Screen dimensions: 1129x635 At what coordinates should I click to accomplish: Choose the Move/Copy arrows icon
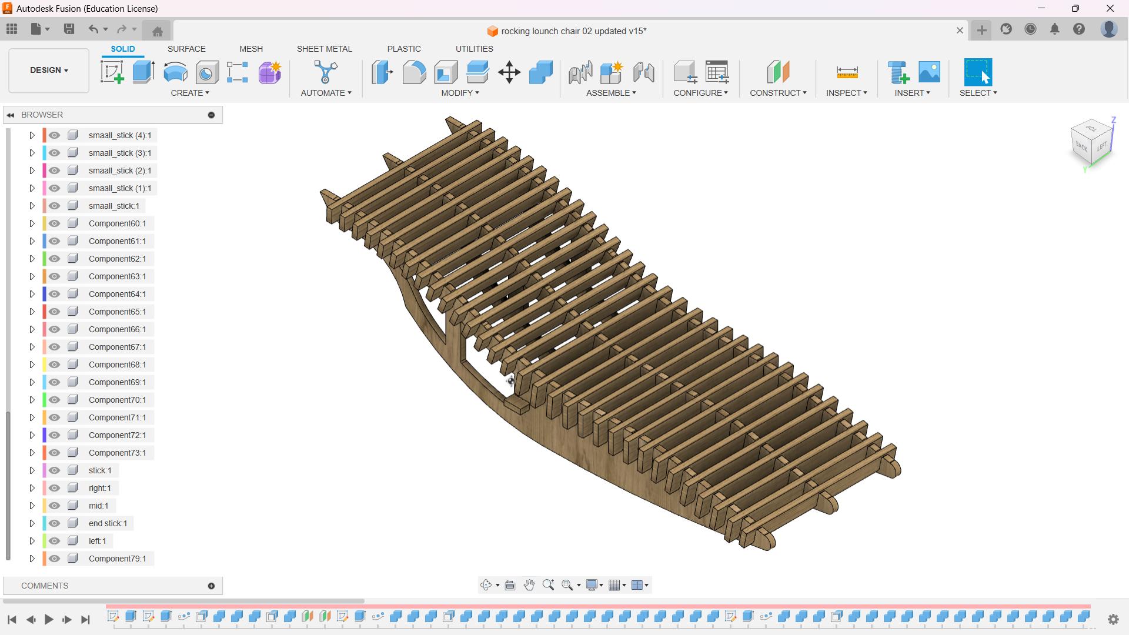coord(509,72)
